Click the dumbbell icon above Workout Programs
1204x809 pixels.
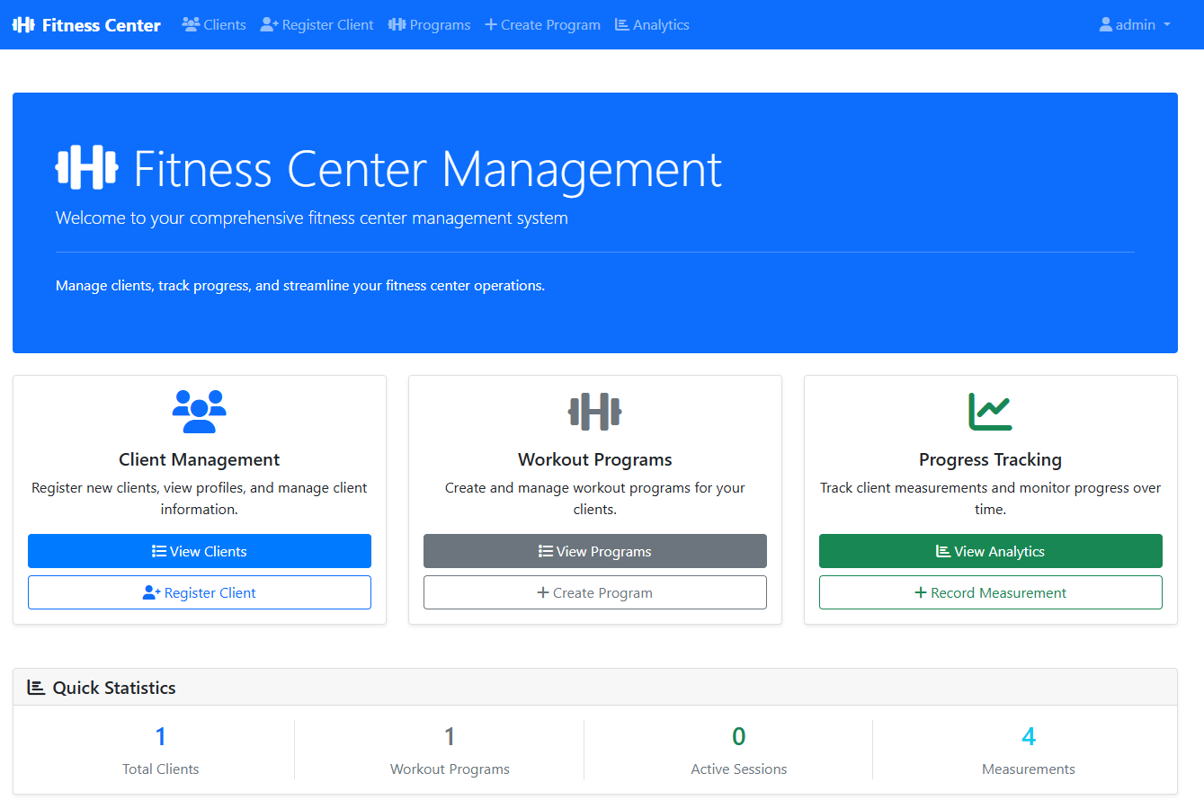[595, 412]
